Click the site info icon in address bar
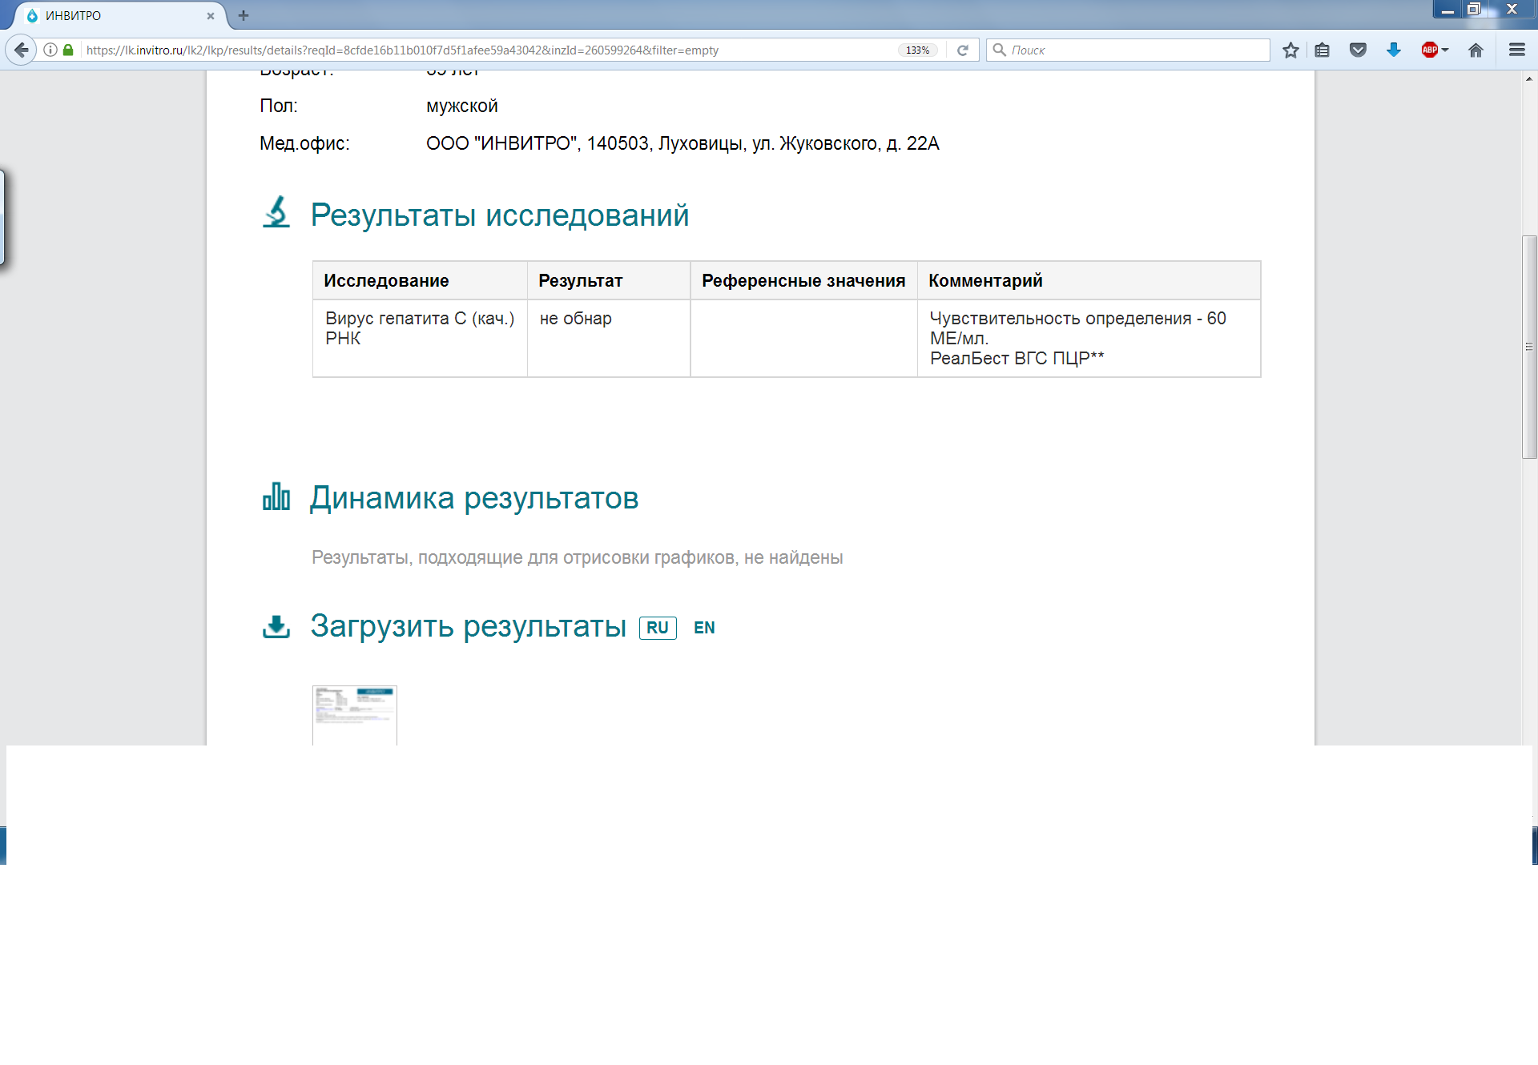The image size is (1538, 1065). click(50, 50)
